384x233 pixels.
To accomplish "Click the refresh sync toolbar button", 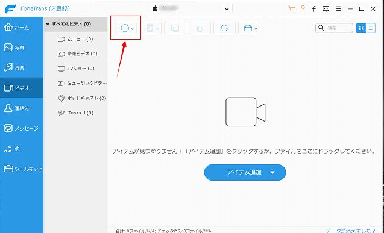I will pyautogui.click(x=224, y=28).
